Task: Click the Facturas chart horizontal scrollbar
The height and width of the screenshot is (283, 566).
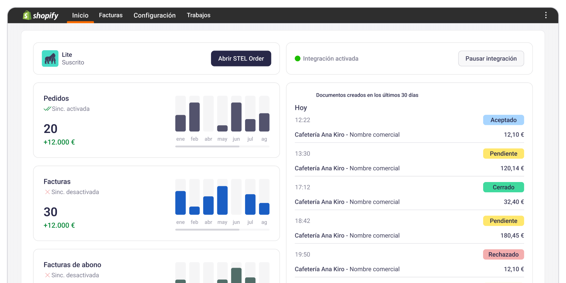Action: tap(207, 230)
